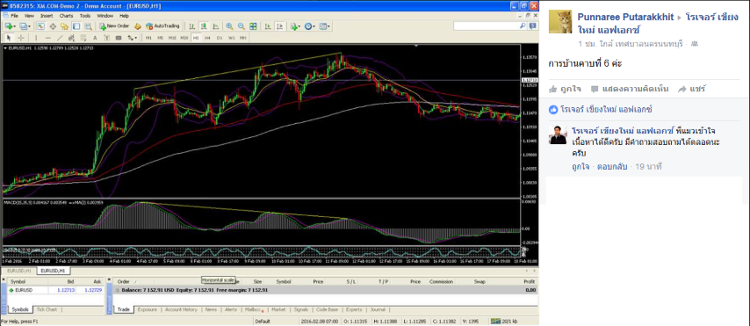Open the new chart dropdown arrow
Image resolution: width=750 pixels, height=326 pixels.
pos(14,25)
